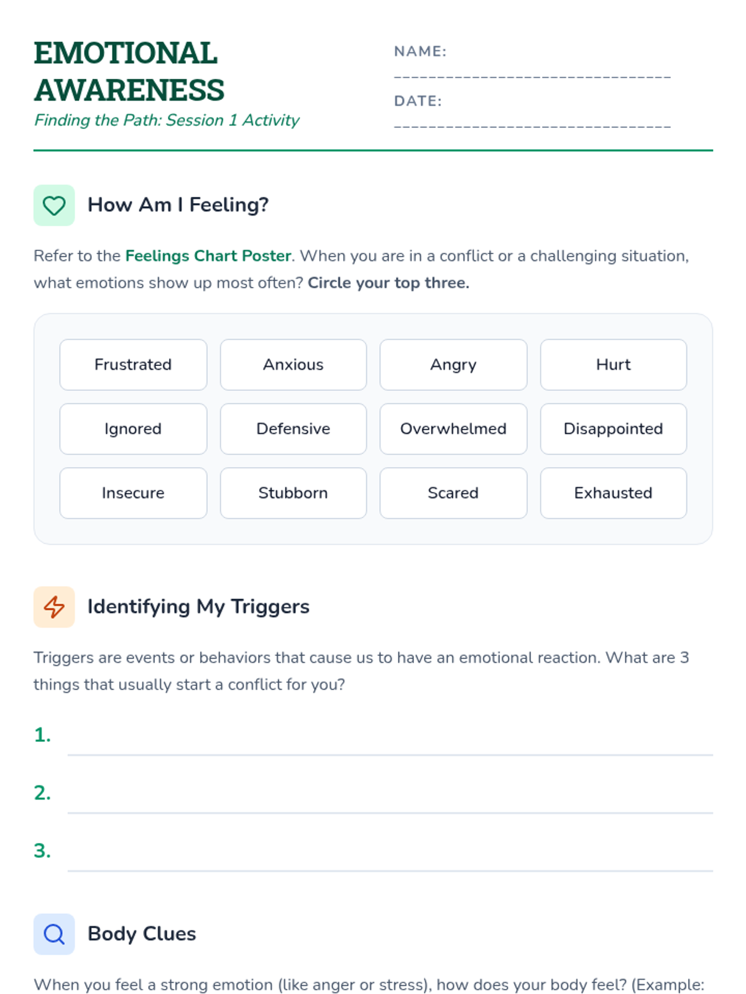
Task: Select the Ignored feeling box
Action: tap(133, 429)
